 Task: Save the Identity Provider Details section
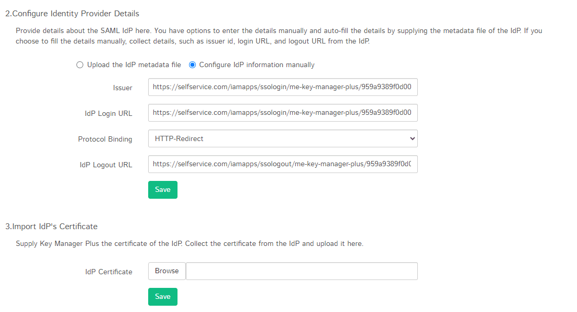(163, 190)
